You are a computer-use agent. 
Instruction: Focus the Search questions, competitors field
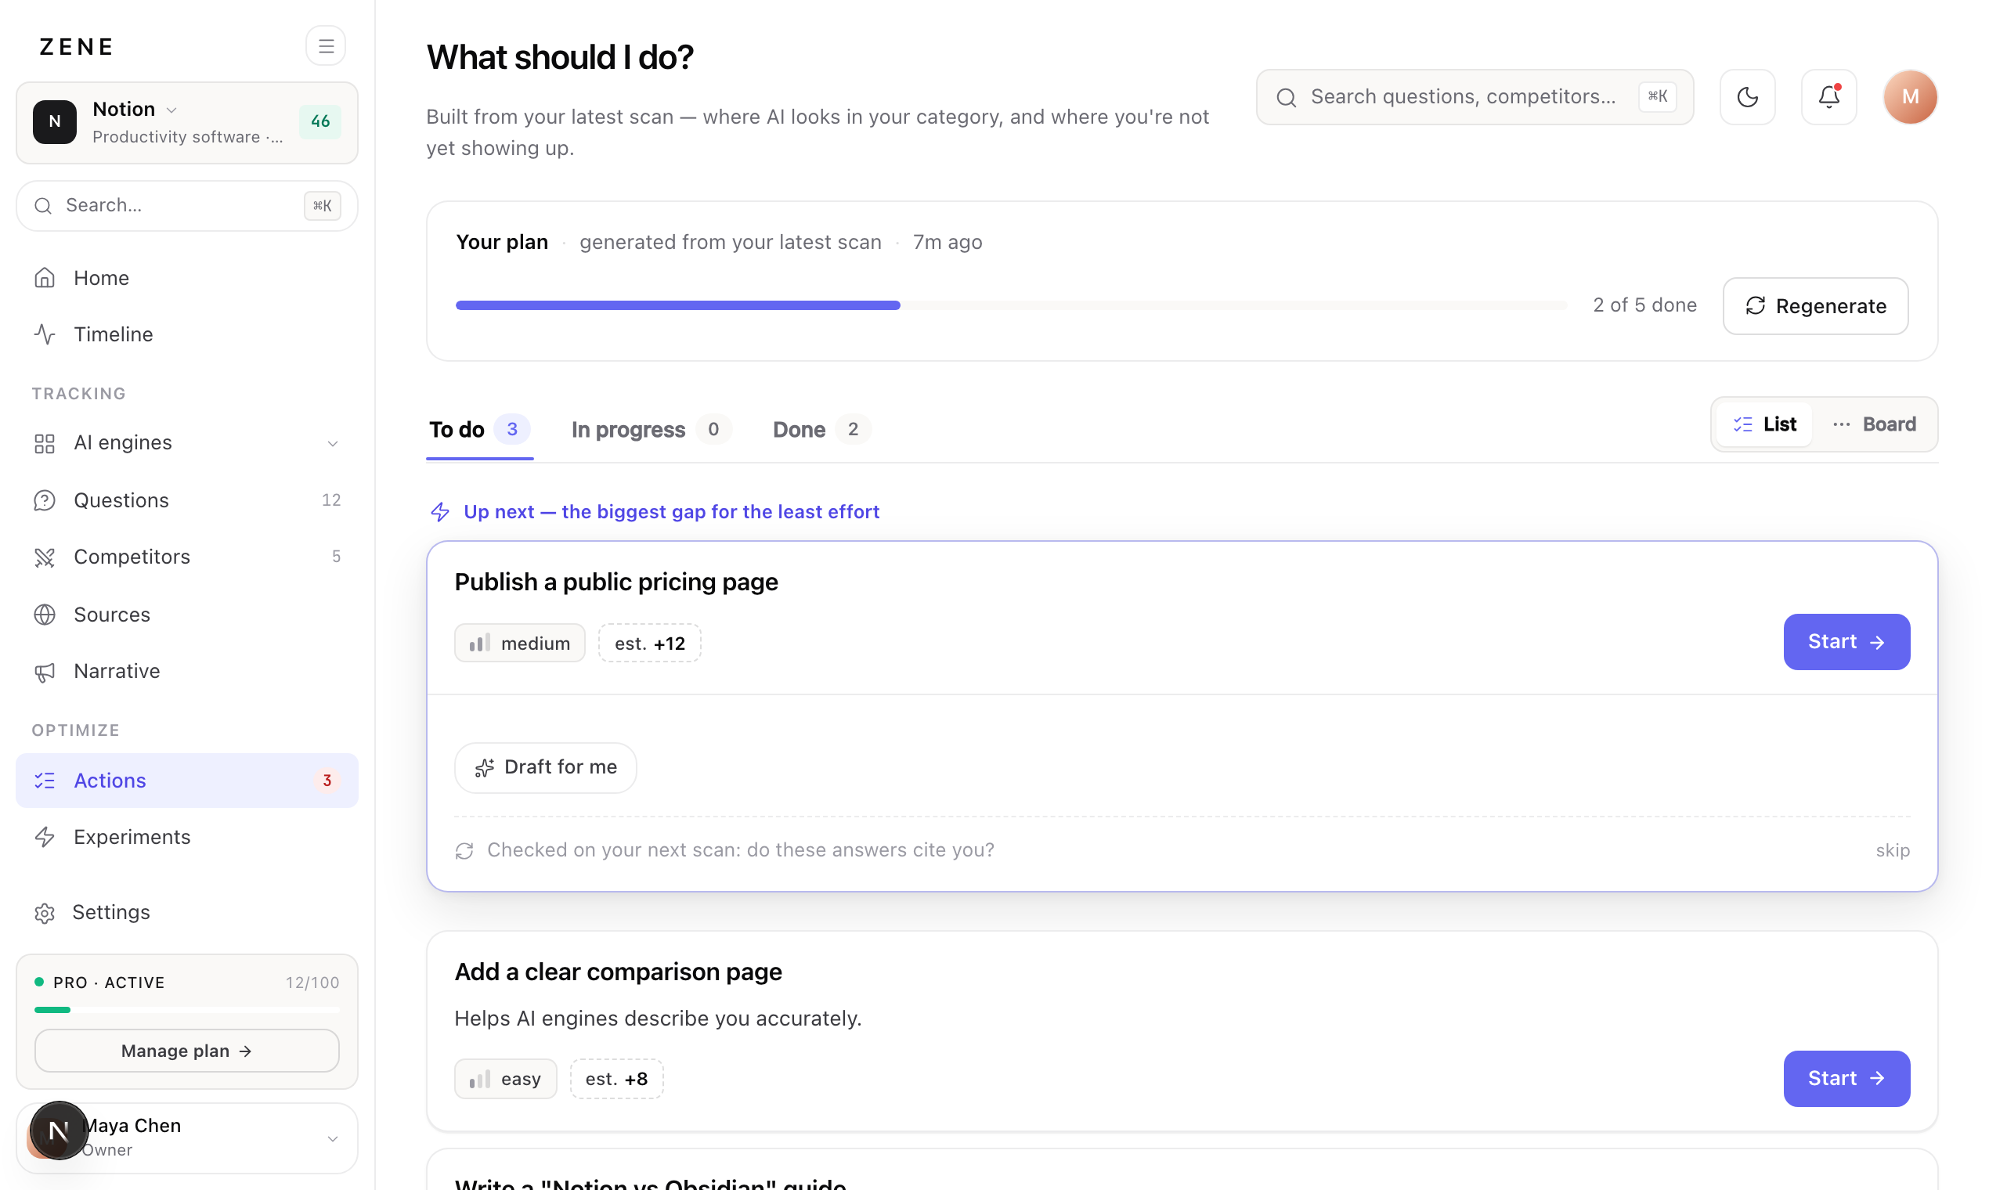coord(1474,97)
